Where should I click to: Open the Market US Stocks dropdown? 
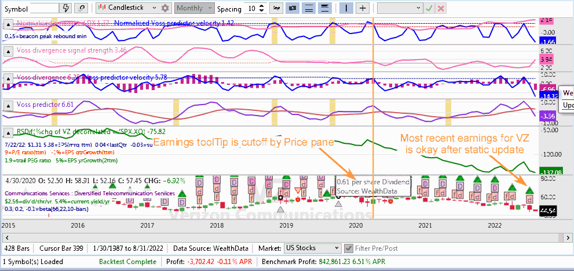(x=313, y=248)
